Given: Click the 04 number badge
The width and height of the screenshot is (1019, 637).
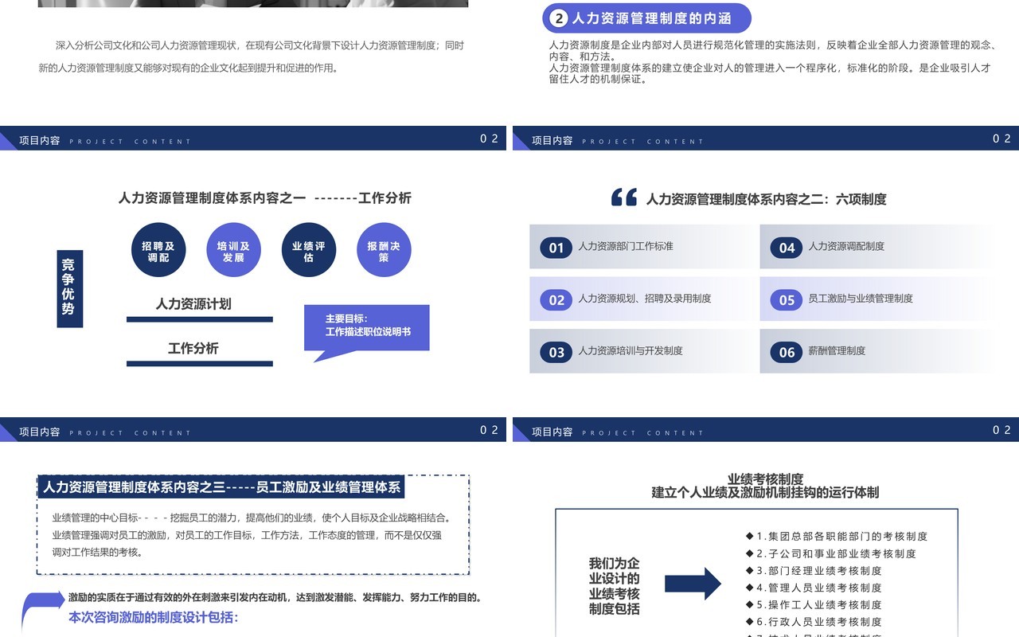Looking at the screenshot, I should (x=787, y=248).
